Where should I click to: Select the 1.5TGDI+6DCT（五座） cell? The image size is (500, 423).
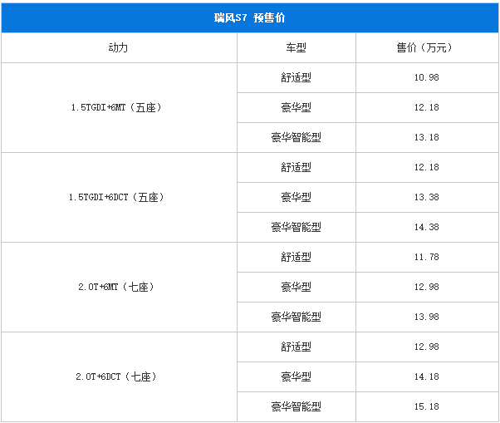pyautogui.click(x=119, y=197)
